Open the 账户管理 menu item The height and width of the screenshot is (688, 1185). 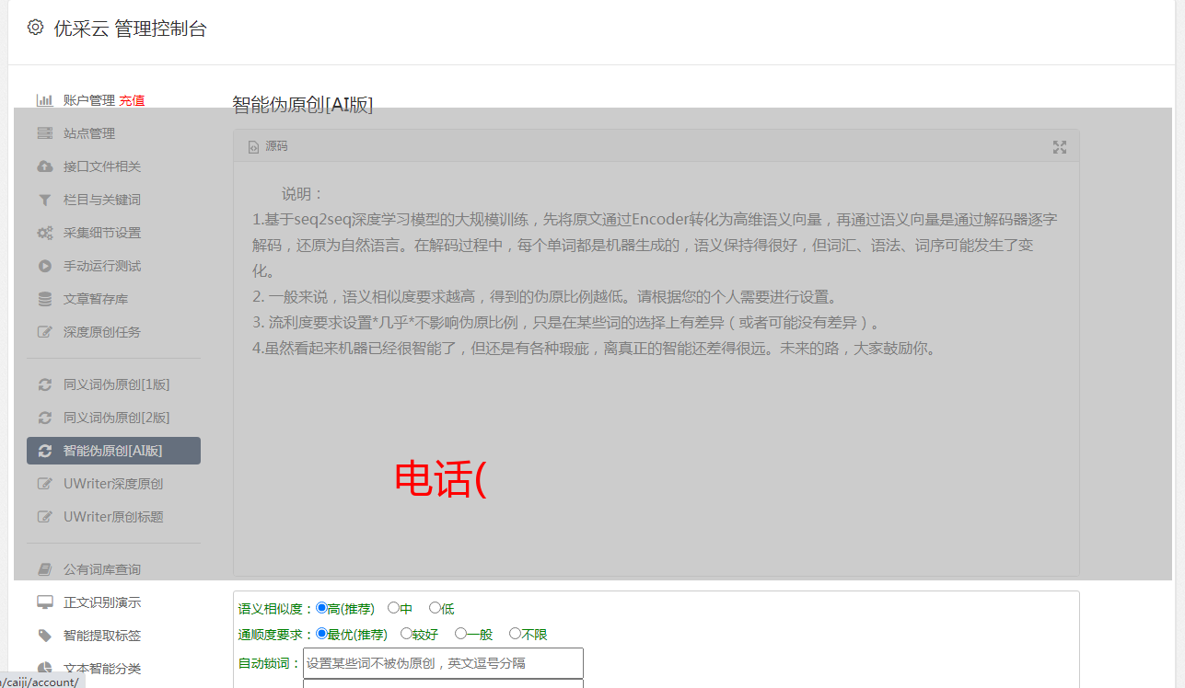(x=89, y=100)
